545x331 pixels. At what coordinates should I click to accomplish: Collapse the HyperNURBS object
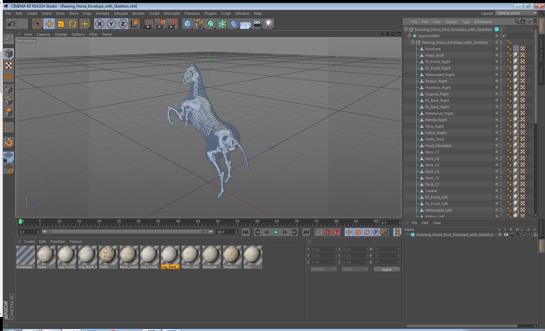click(x=409, y=36)
